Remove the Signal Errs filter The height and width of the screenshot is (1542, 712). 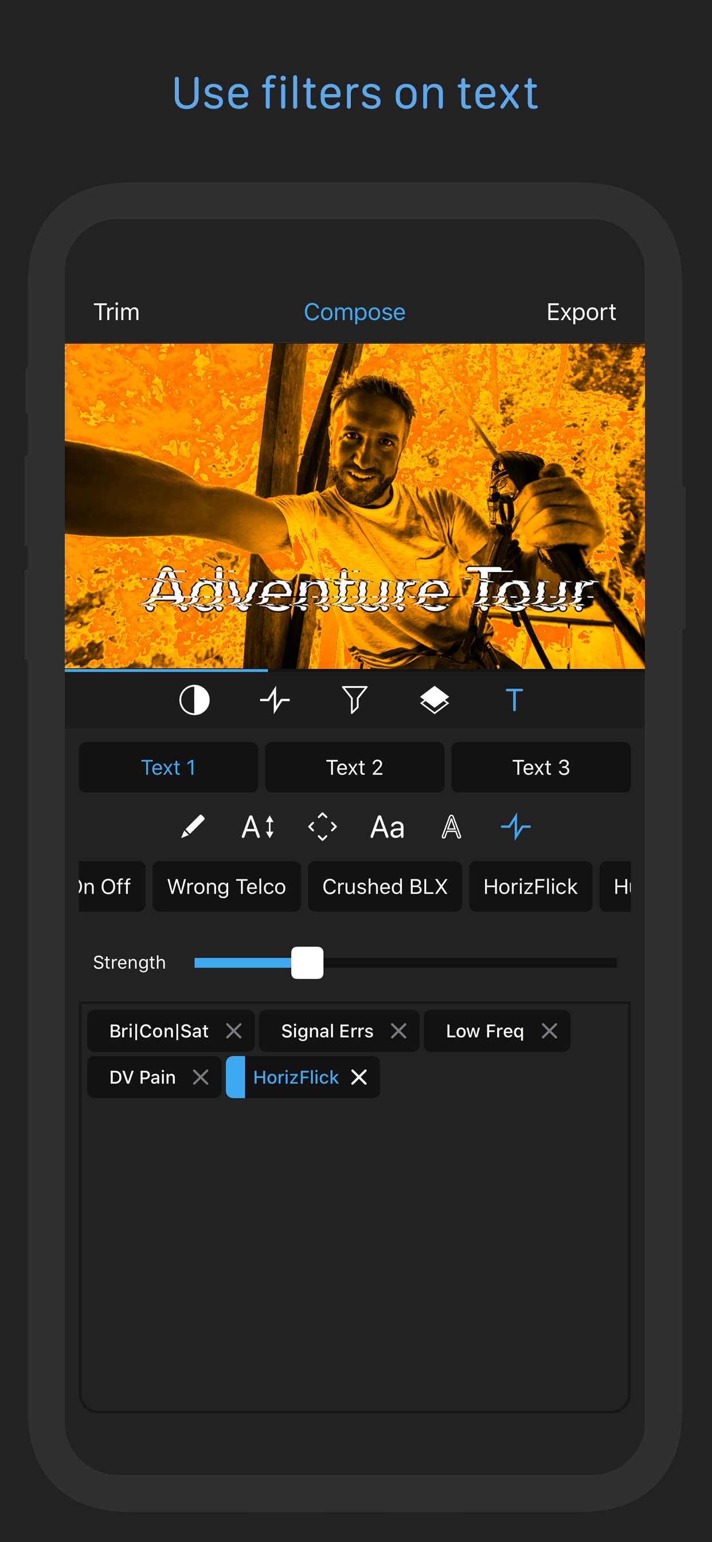398,1031
